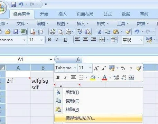The width and height of the screenshot is (158, 124).
Task: Toggle Bold in the classic toolbar
Action: [49, 40]
